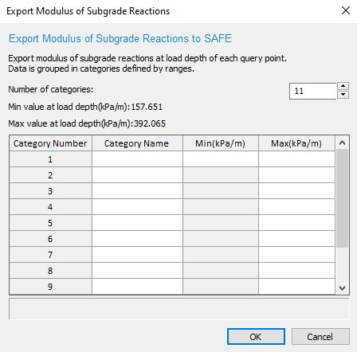This screenshot has width=357, height=352.
Task: Click the number of categories input field
Action: (313, 91)
